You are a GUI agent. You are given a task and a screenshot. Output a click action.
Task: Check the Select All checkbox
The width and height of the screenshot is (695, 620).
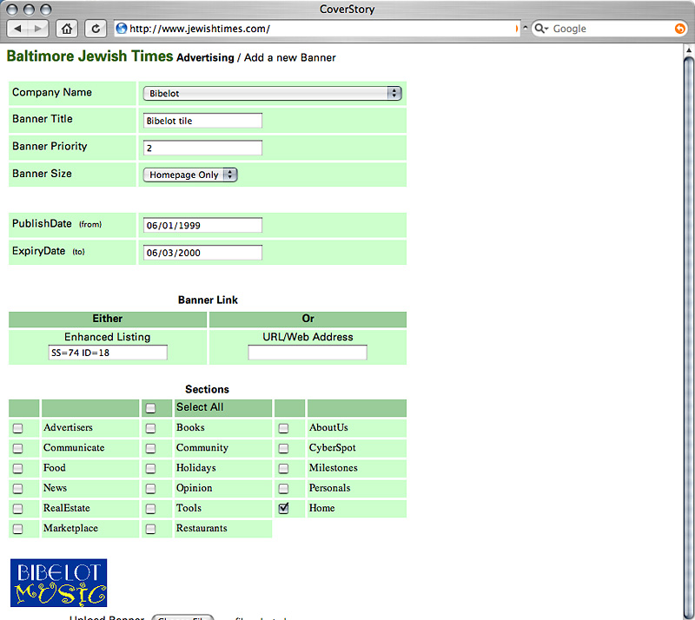(x=150, y=408)
